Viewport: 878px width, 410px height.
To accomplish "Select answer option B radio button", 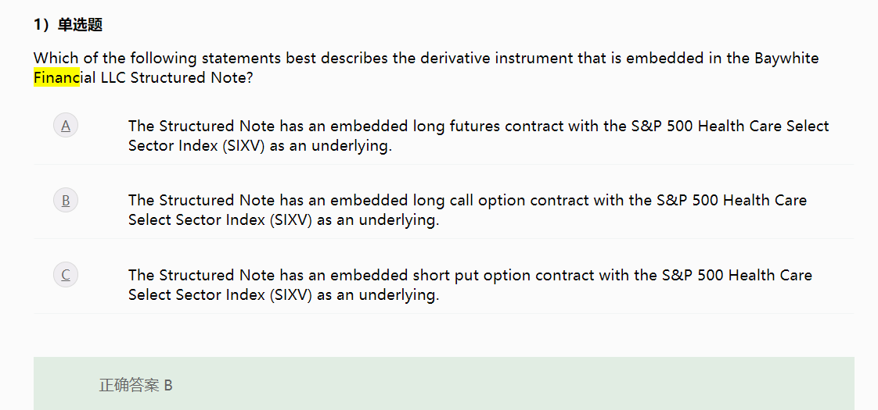I will coord(66,201).
